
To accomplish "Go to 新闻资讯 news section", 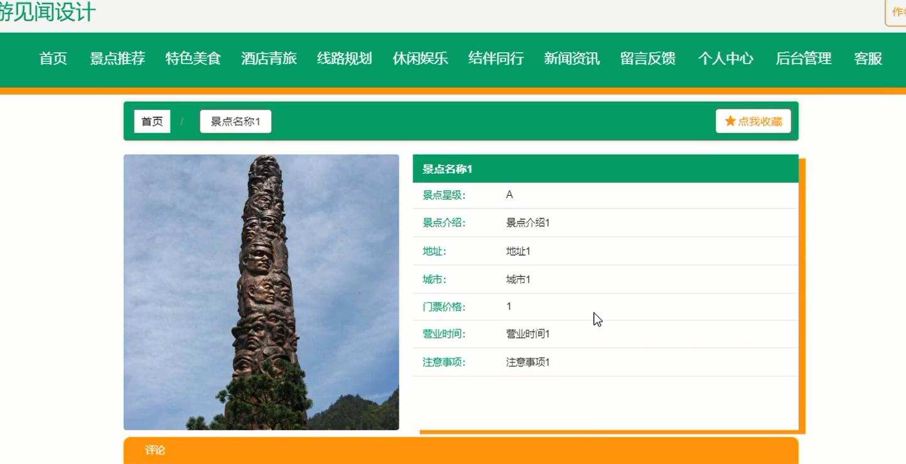I will tap(572, 59).
